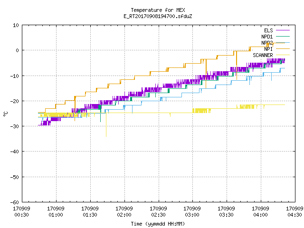Screen dimensions: 304x228
Task: Click the x-axis tick label 03:00
Action: click(x=192, y=215)
